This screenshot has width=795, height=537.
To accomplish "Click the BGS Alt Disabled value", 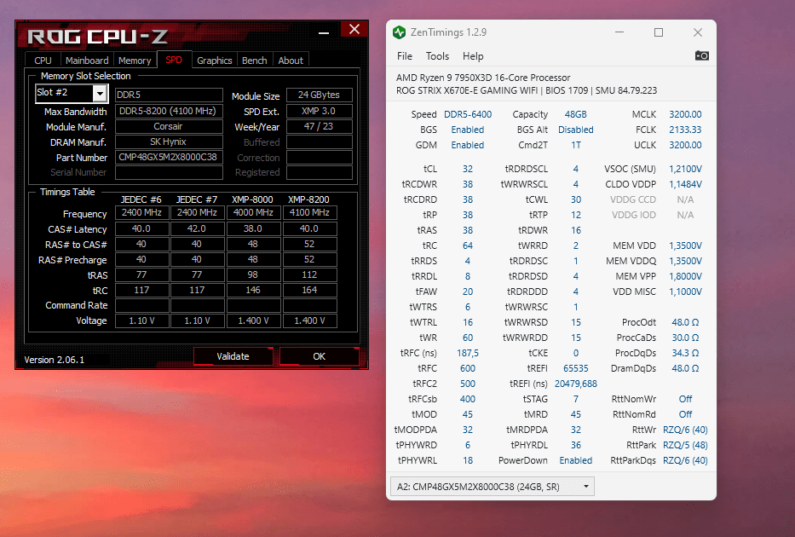I will [575, 130].
